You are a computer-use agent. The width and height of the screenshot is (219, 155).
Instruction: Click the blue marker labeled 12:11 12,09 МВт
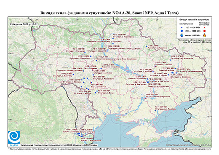(73, 75)
